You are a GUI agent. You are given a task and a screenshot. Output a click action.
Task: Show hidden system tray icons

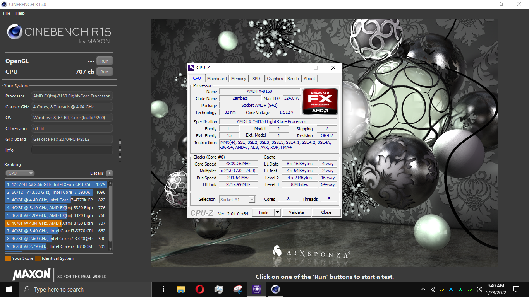click(423, 289)
